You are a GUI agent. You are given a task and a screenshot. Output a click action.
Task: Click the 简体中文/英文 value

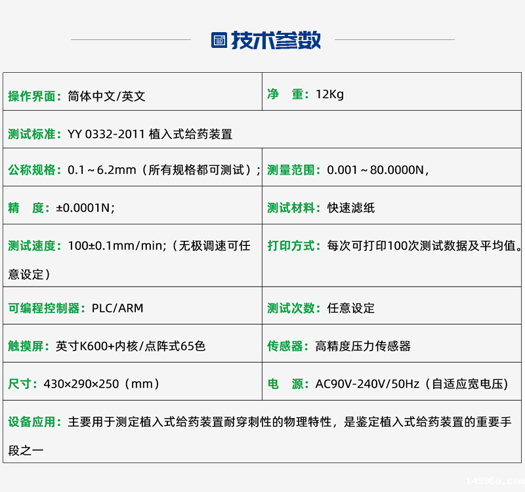click(106, 96)
